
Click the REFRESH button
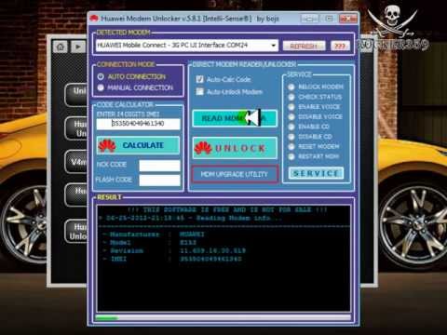click(x=304, y=46)
